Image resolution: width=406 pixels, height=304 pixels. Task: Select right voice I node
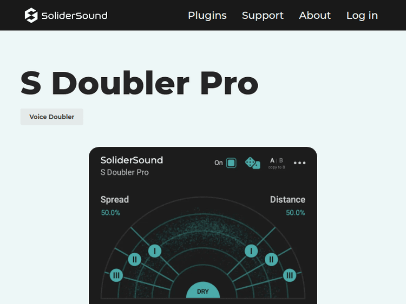[251, 251]
